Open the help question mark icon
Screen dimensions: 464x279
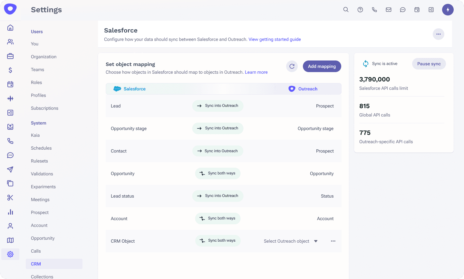coord(360,10)
